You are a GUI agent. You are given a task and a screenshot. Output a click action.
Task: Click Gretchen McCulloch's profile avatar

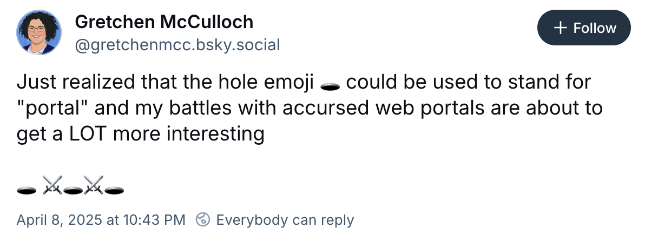tap(39, 33)
